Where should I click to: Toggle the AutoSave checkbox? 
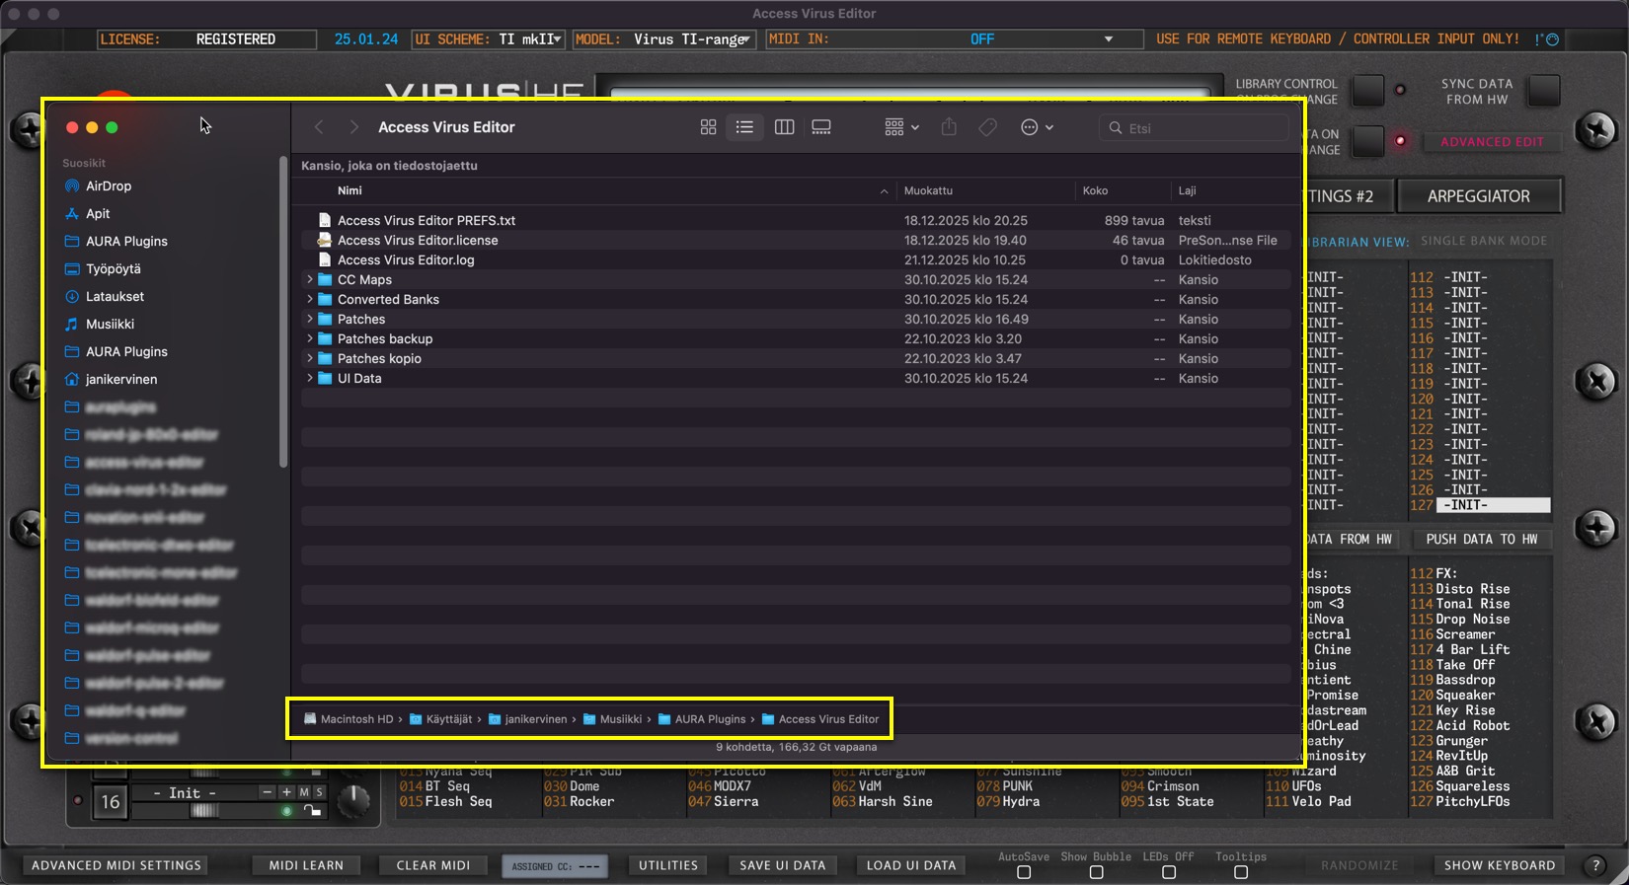[1024, 872]
